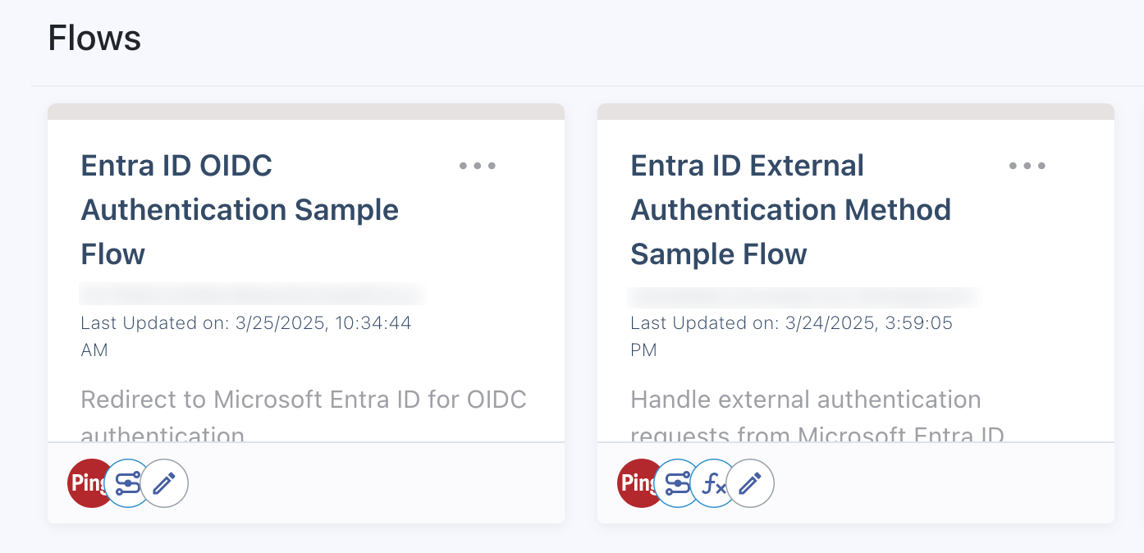This screenshot has width=1144, height=553.
Task: Click Last Updated 3/25/2025 timestamp text
Action: pos(245,323)
